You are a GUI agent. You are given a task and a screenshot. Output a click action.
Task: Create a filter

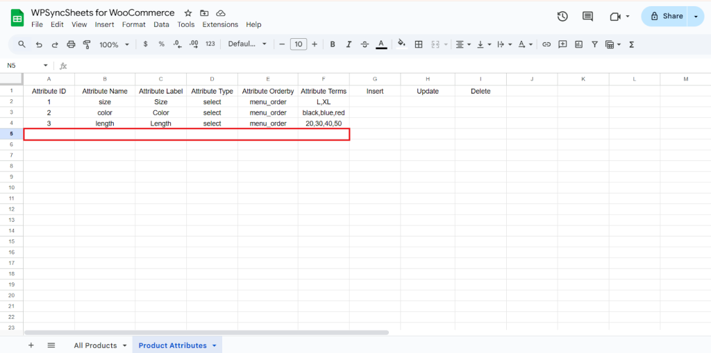coord(594,44)
